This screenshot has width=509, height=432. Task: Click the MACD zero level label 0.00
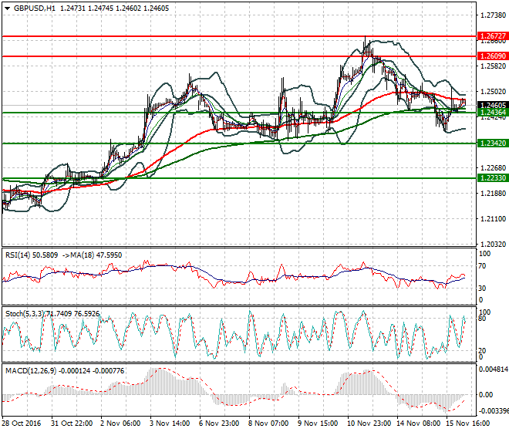click(486, 395)
